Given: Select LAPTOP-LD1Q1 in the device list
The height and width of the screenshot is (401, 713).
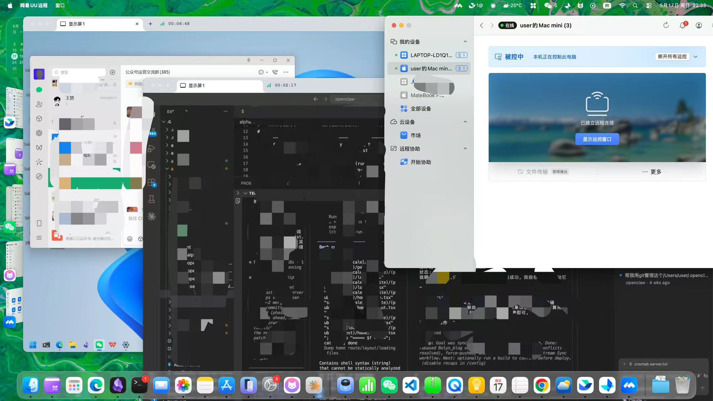Looking at the screenshot, I should (429, 55).
